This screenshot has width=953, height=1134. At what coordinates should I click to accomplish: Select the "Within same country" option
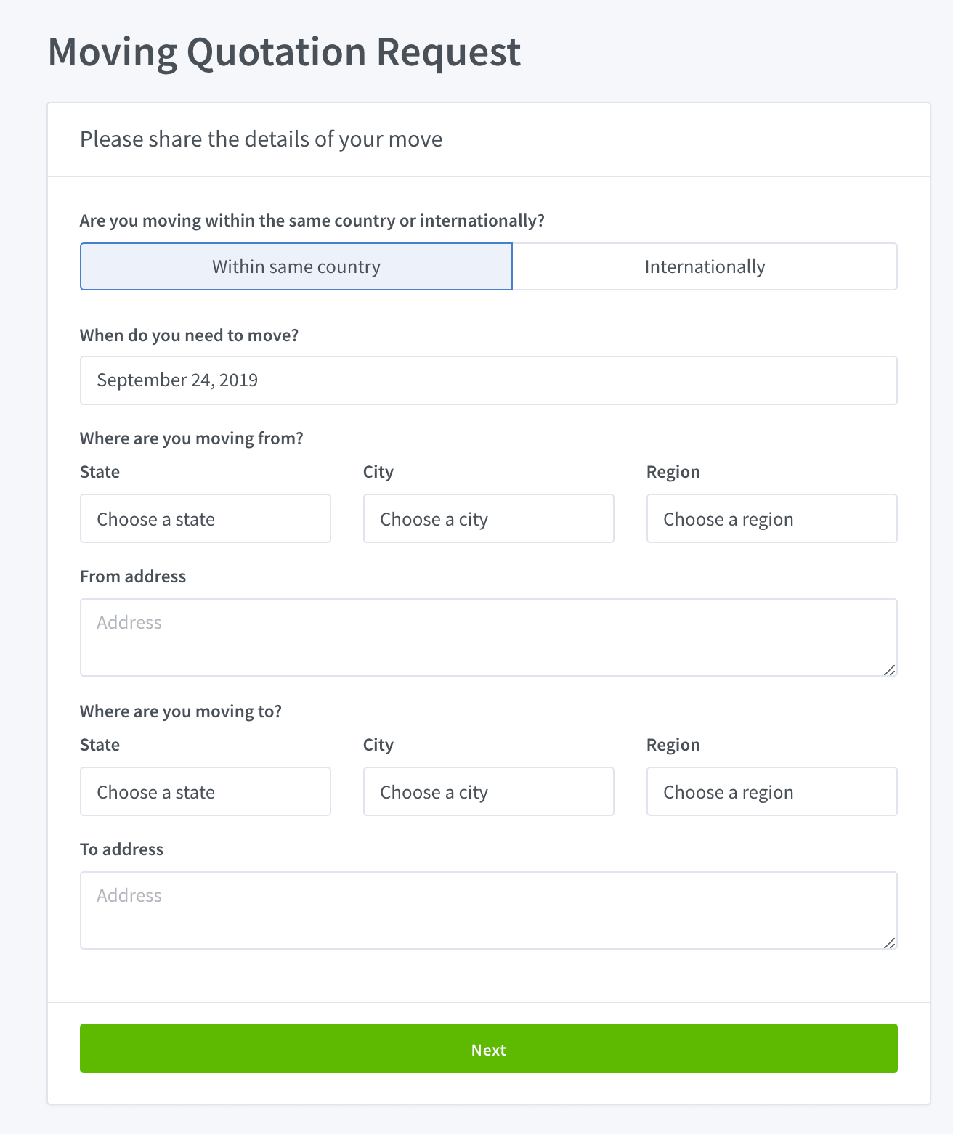[x=296, y=266]
